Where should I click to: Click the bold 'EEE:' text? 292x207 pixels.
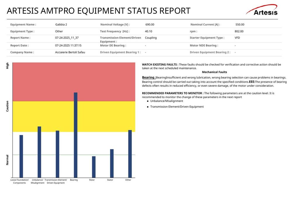[x=252, y=82]
